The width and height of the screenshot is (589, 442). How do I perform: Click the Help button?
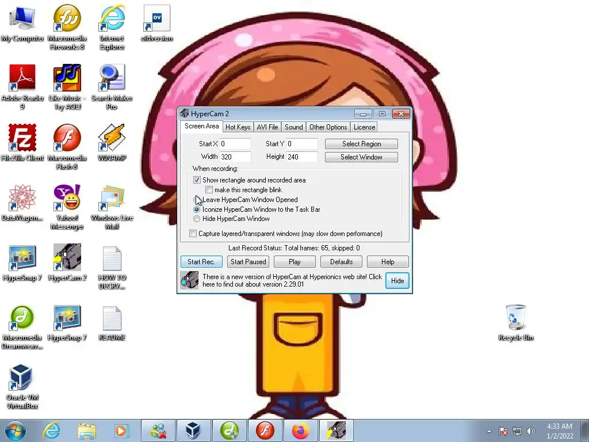pos(388,262)
